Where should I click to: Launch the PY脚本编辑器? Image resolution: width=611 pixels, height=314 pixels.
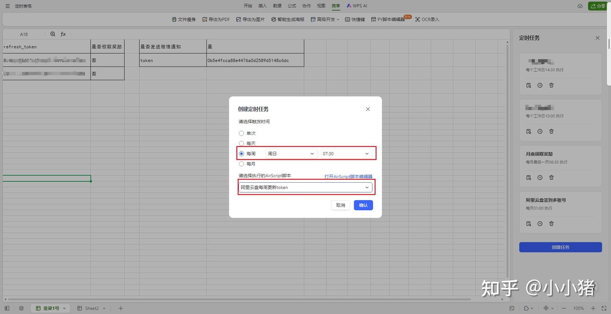point(388,19)
